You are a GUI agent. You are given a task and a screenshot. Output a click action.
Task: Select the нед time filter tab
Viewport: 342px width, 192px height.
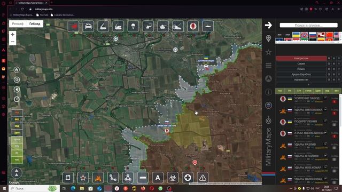coord(327,91)
